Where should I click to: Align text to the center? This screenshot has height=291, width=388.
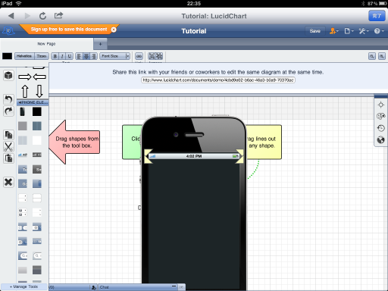tap(86, 56)
